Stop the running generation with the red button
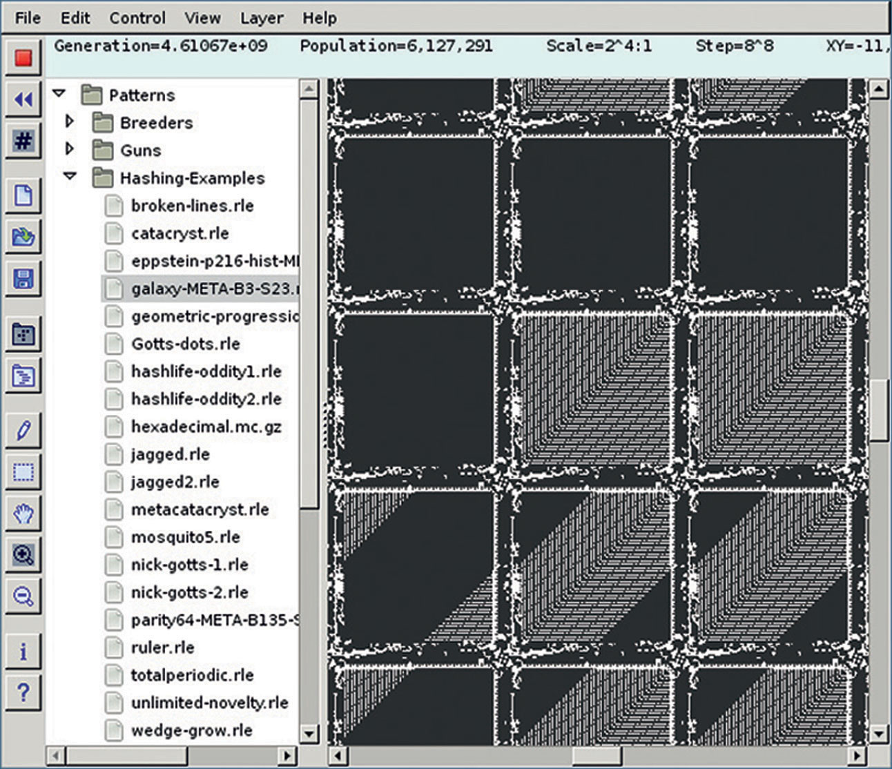 pyautogui.click(x=23, y=57)
